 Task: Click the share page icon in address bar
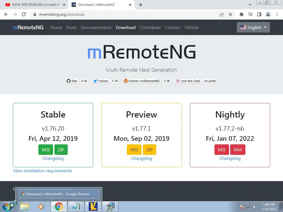click(x=222, y=14)
